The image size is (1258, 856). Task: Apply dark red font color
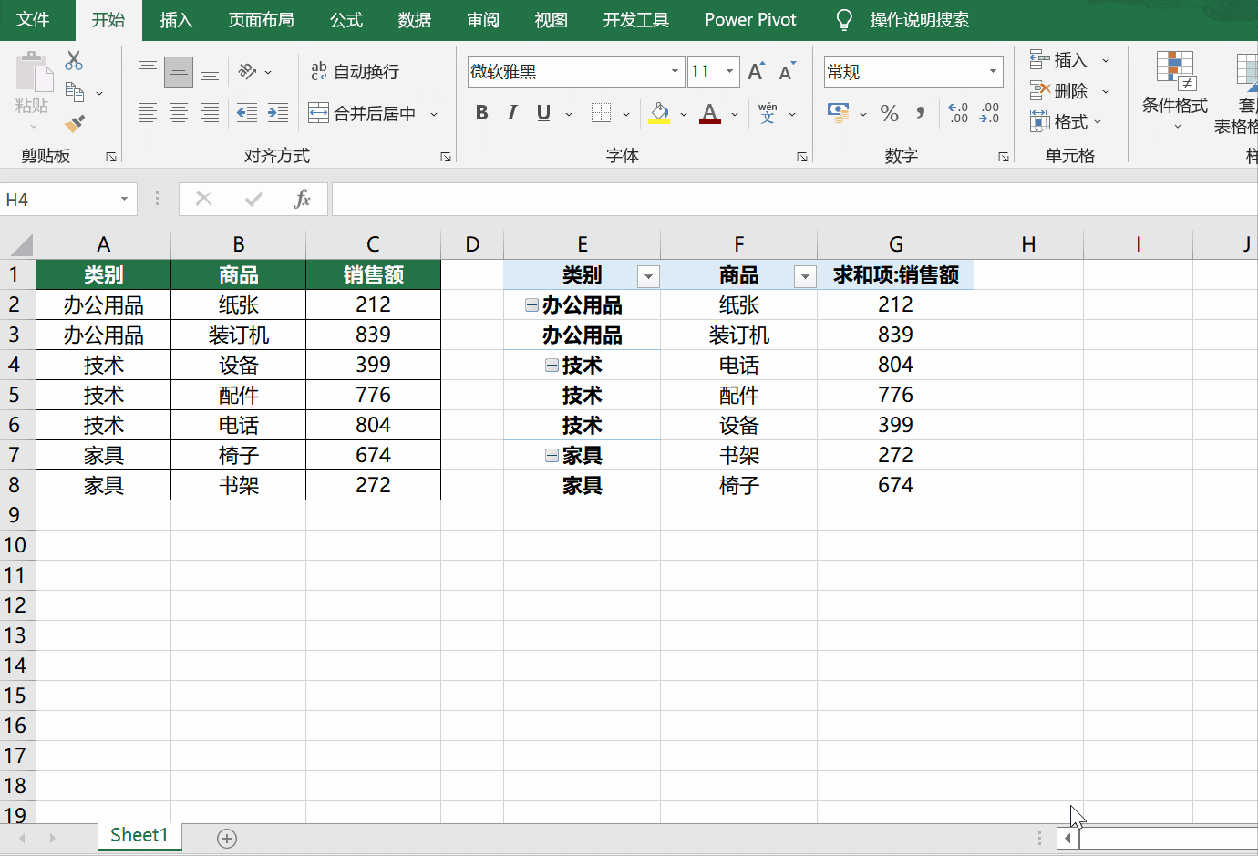710,113
